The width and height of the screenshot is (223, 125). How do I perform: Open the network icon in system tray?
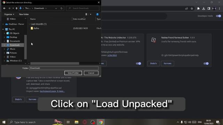click(x=186, y=122)
